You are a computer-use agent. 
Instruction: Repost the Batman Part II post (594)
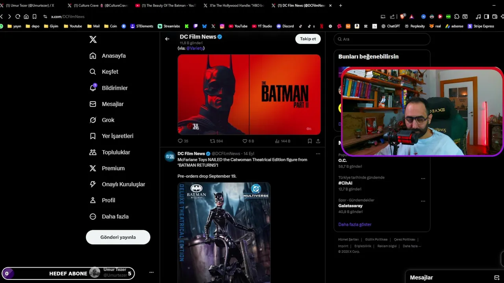(217, 141)
